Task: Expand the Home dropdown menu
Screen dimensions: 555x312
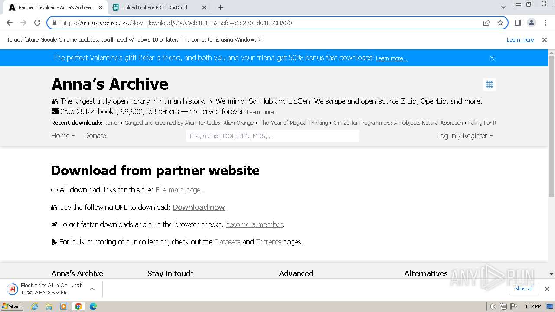Action: (63, 136)
